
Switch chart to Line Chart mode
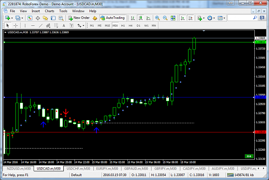click(x=148, y=18)
